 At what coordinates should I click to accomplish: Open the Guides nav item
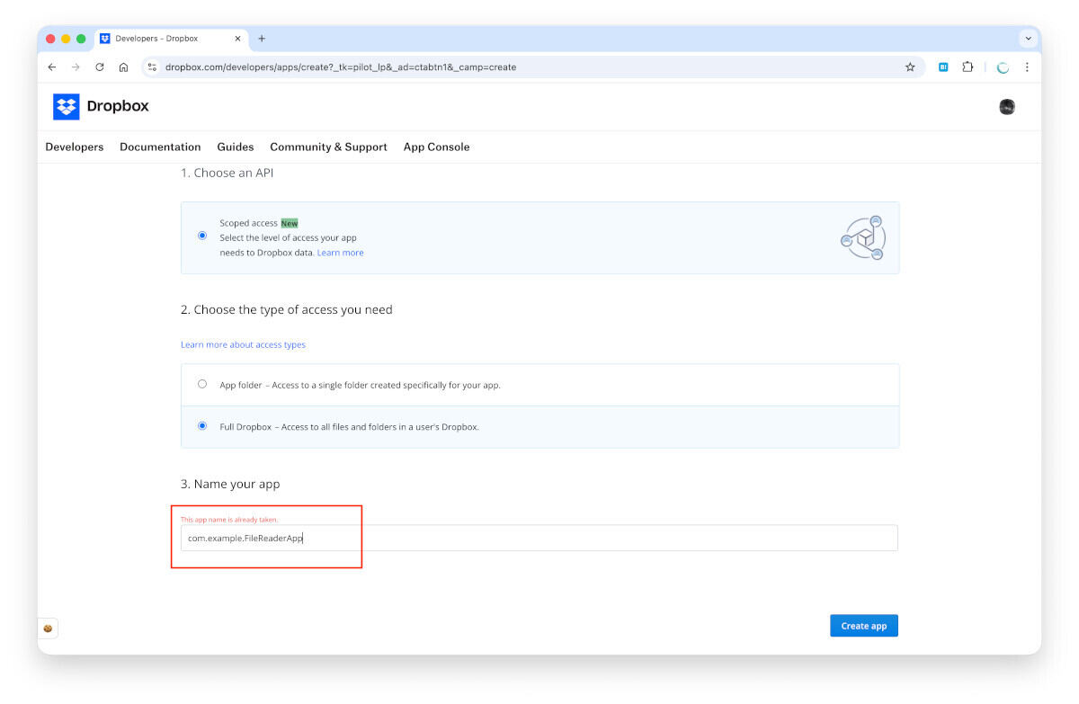click(x=236, y=147)
